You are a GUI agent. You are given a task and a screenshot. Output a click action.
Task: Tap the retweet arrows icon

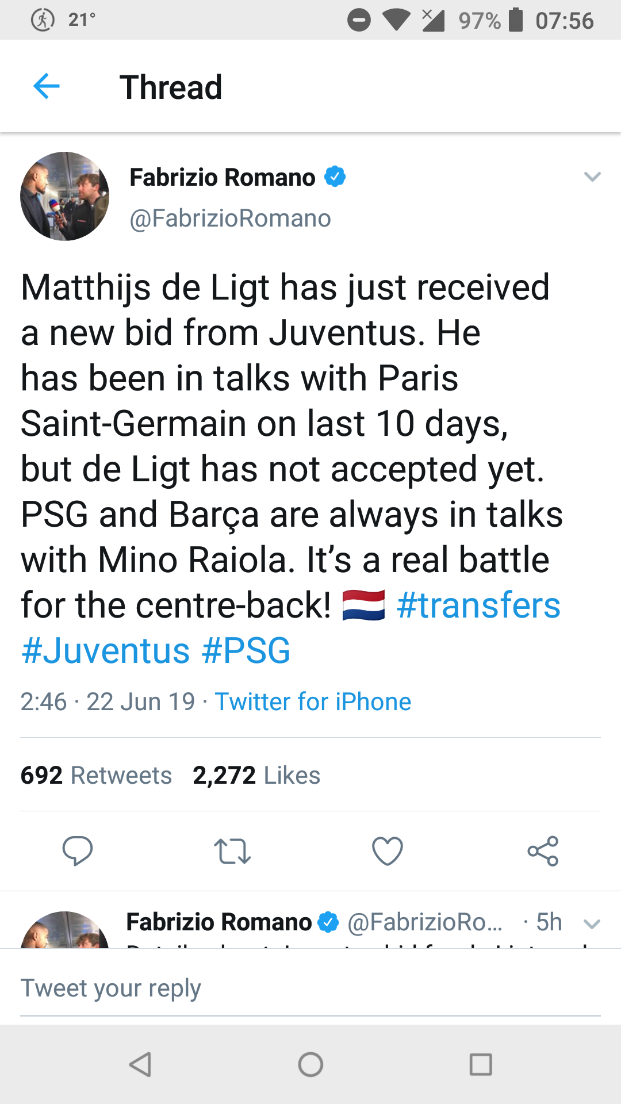[x=232, y=851]
